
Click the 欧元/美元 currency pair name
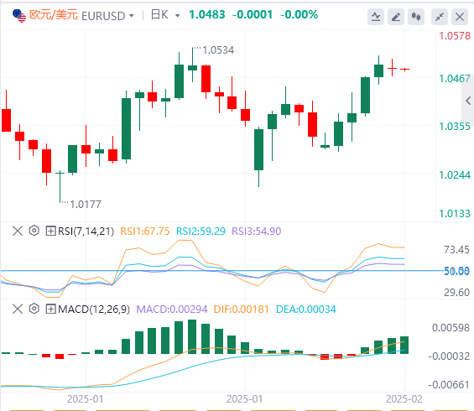pyautogui.click(x=54, y=15)
